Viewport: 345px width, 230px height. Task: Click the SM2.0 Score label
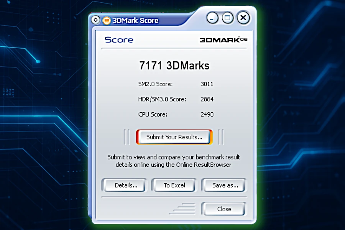pyautogui.click(x=155, y=84)
